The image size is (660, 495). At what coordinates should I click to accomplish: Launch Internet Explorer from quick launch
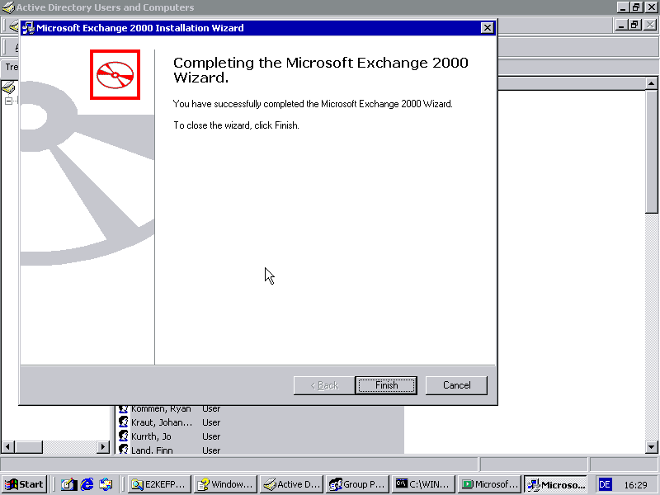[x=87, y=484]
